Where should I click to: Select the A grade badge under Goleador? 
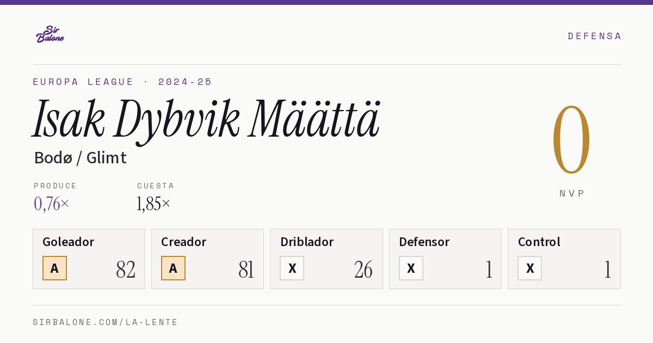pyautogui.click(x=54, y=268)
